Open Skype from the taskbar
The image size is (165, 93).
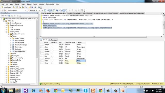86,91
